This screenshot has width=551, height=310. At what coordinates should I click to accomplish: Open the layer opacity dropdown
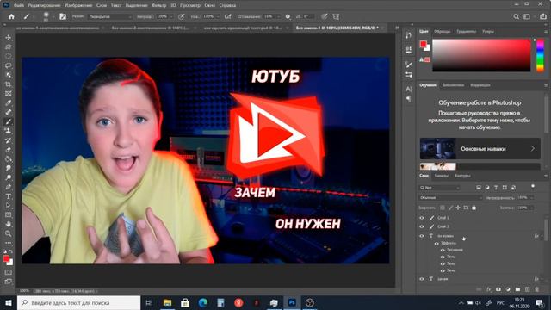click(532, 197)
